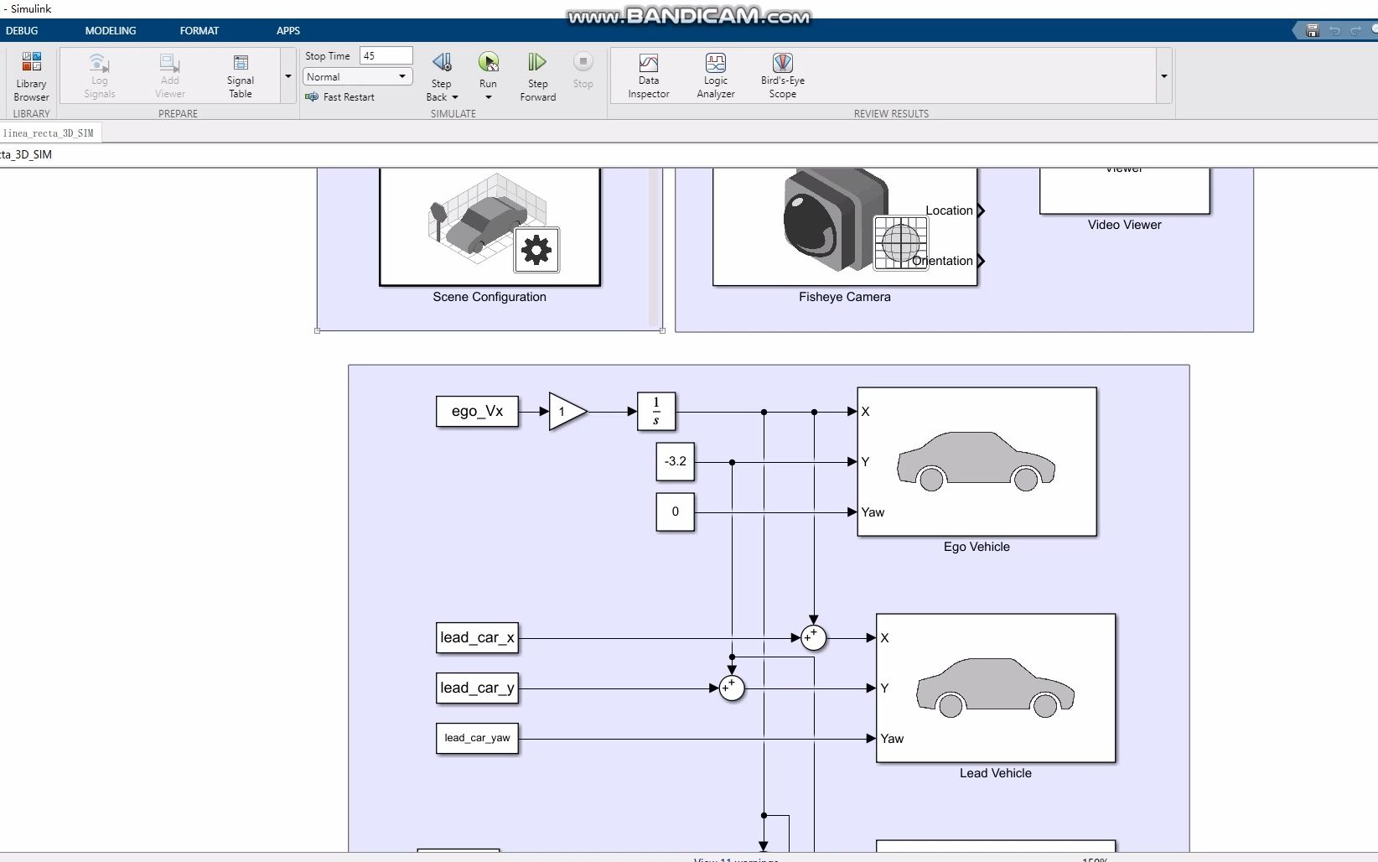This screenshot has width=1378, height=862.
Task: Open the Signal Table
Action: coord(240,74)
